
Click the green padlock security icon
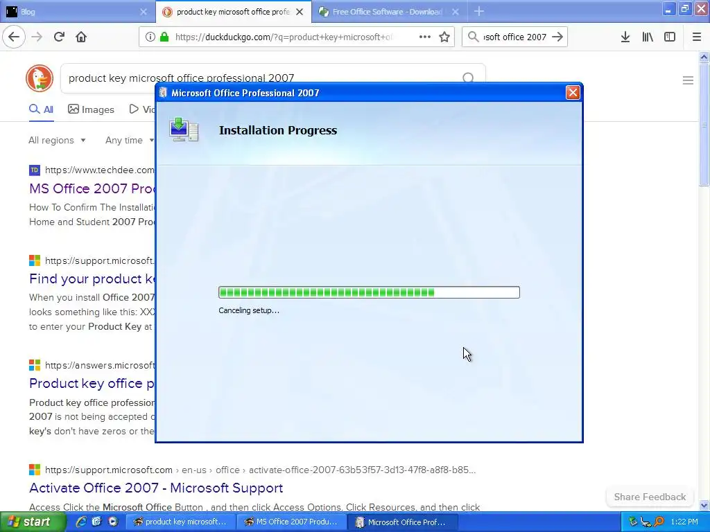pyautogui.click(x=165, y=37)
